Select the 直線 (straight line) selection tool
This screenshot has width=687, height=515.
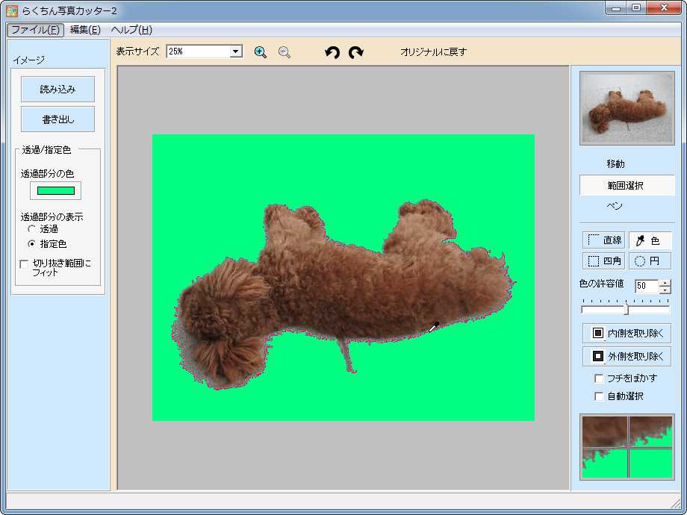click(x=603, y=240)
